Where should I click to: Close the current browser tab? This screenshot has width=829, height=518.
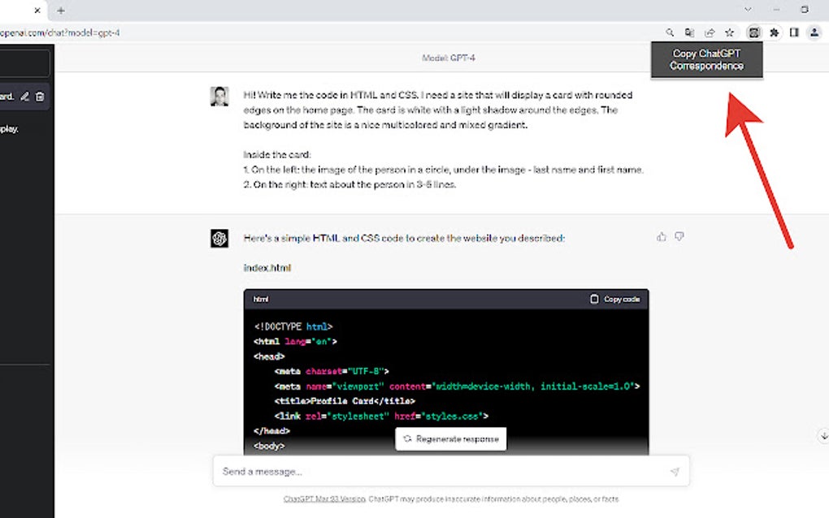point(37,10)
